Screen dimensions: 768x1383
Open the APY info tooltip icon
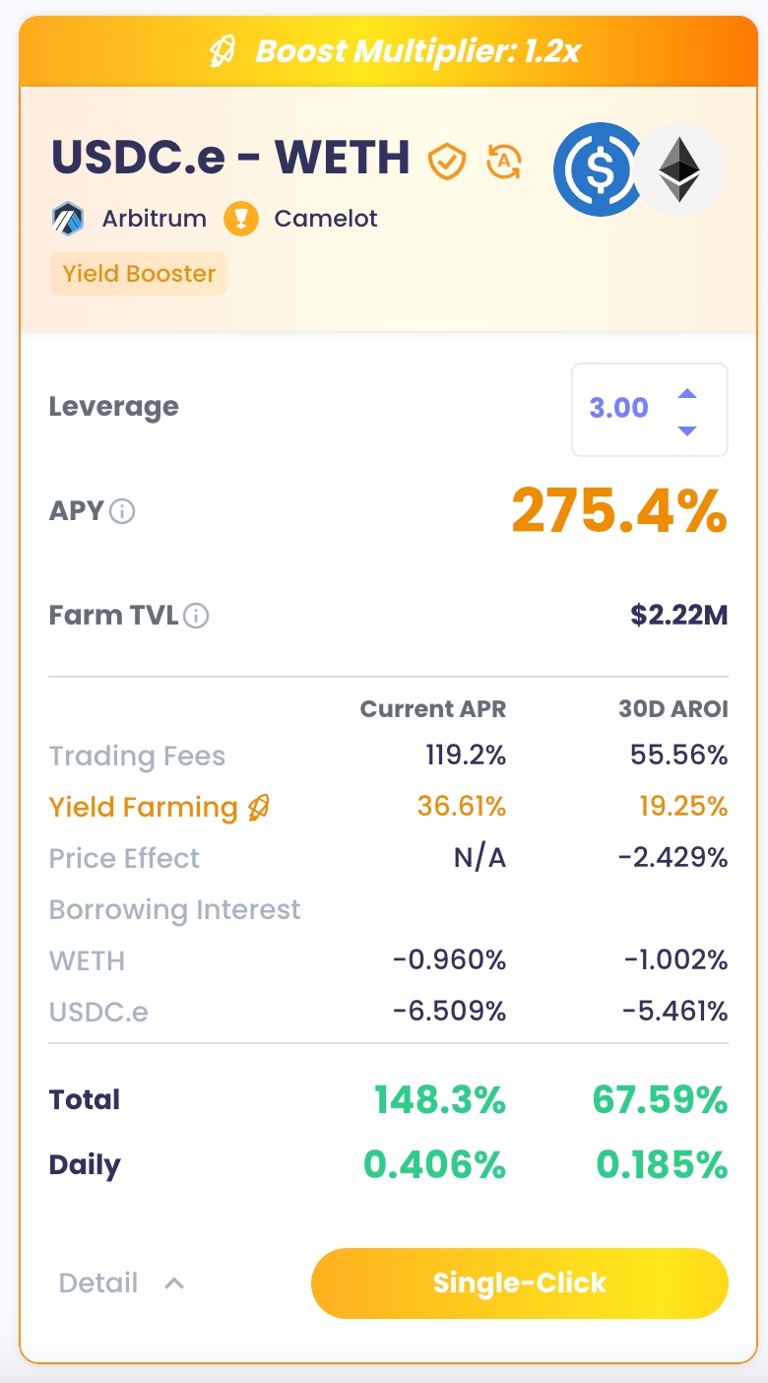pyautogui.click(x=122, y=511)
